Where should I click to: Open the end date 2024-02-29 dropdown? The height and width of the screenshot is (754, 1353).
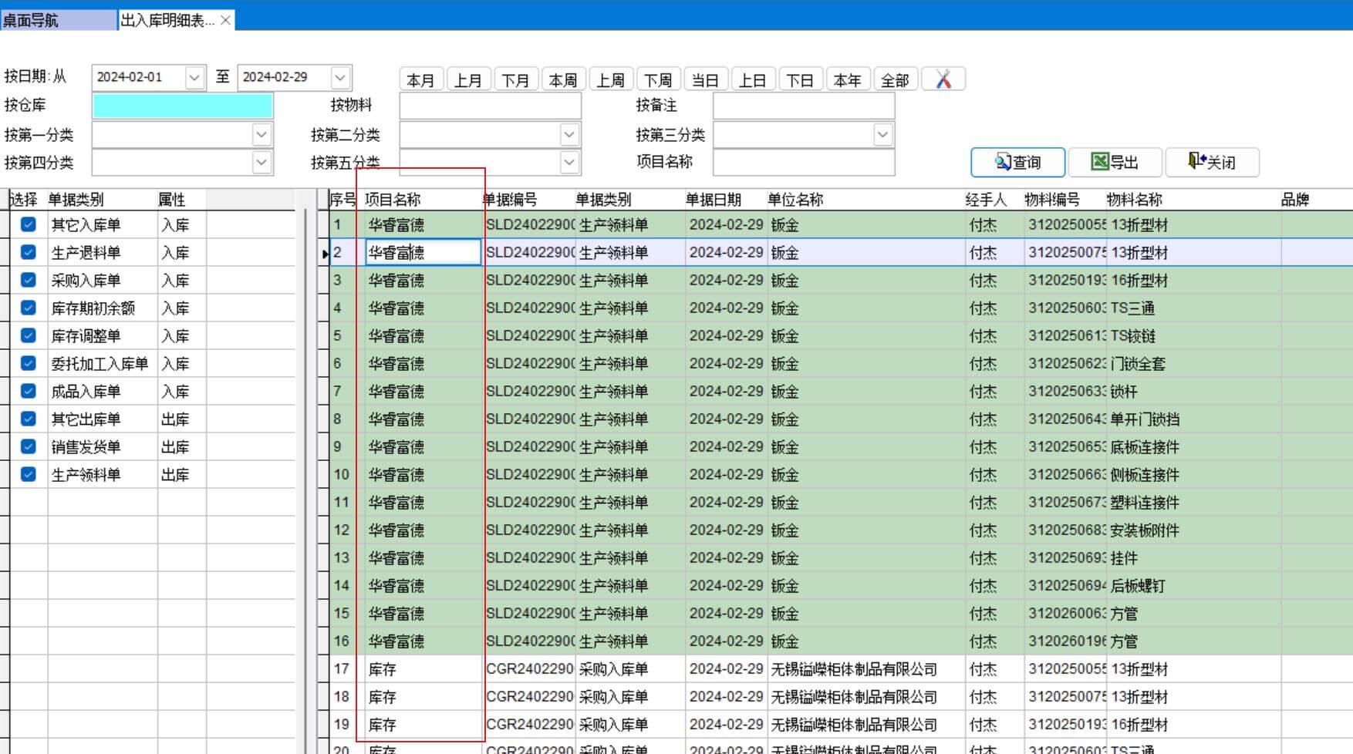pyautogui.click(x=340, y=77)
